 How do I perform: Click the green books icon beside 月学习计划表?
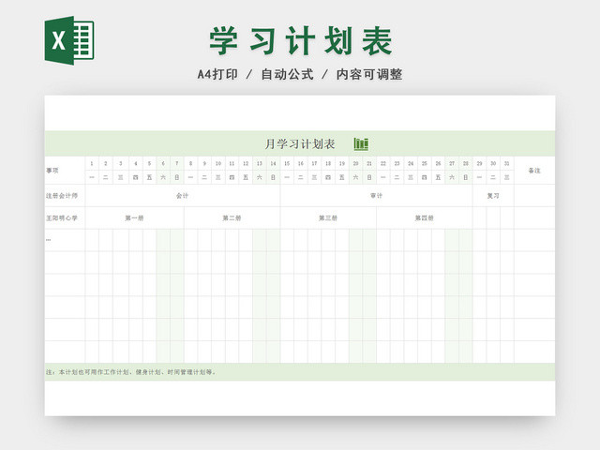pos(361,143)
